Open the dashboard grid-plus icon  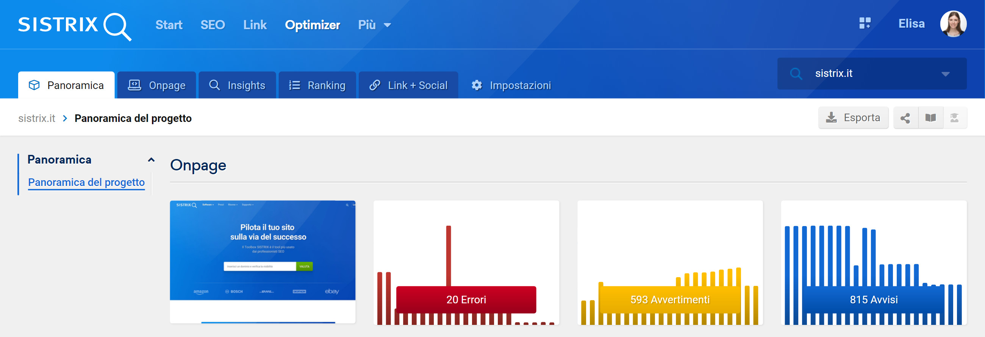coord(865,23)
